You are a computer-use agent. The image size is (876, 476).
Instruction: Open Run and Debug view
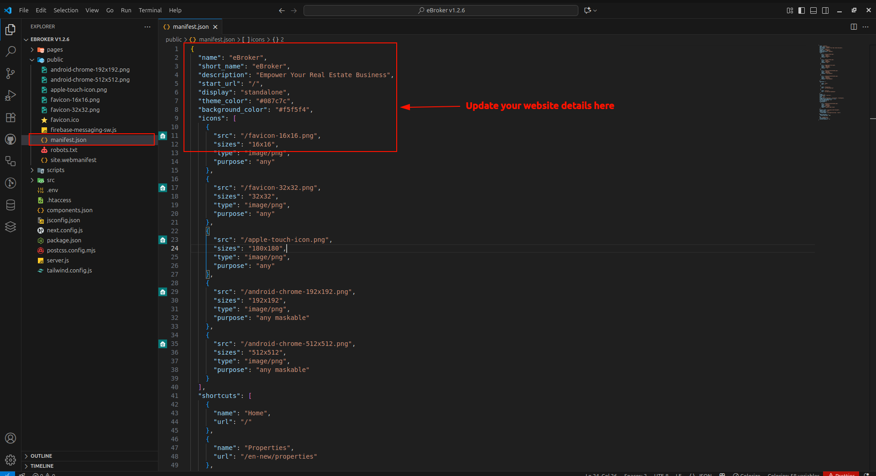(x=10, y=95)
